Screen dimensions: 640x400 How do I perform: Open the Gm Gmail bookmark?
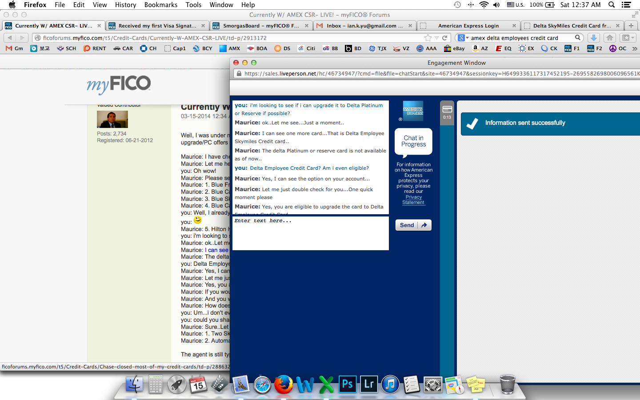click(14, 48)
